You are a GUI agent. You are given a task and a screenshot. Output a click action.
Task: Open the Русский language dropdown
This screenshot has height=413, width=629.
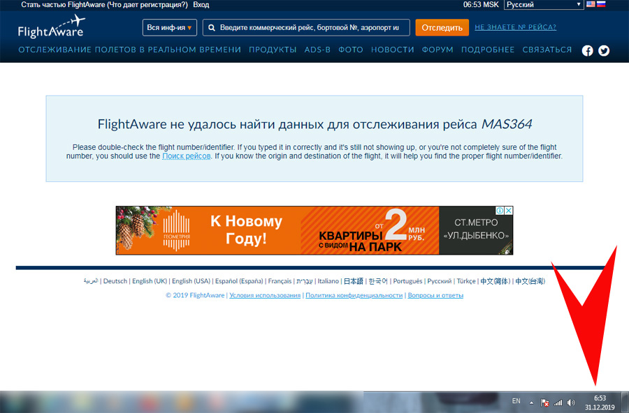pos(544,4)
